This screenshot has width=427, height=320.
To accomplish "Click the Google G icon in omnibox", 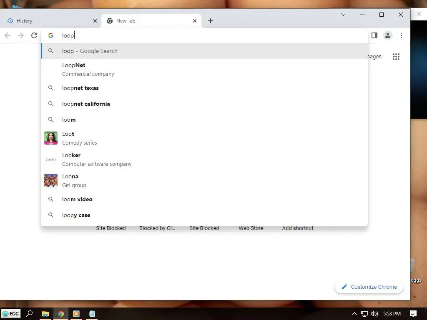I will click(x=51, y=35).
